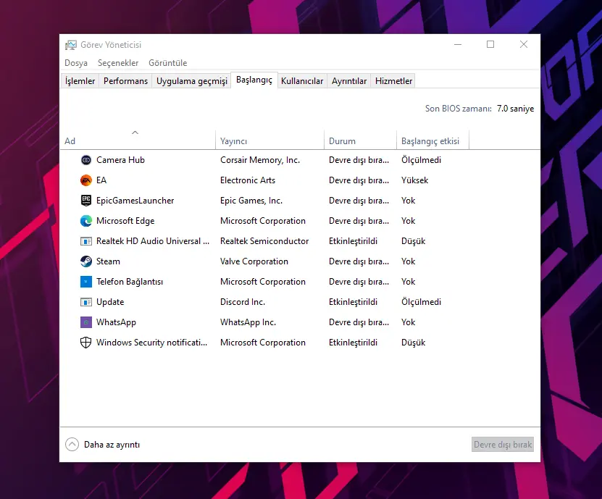This screenshot has height=499, width=602.
Task: Click the Yüksek impact value for EA
Action: pos(414,180)
